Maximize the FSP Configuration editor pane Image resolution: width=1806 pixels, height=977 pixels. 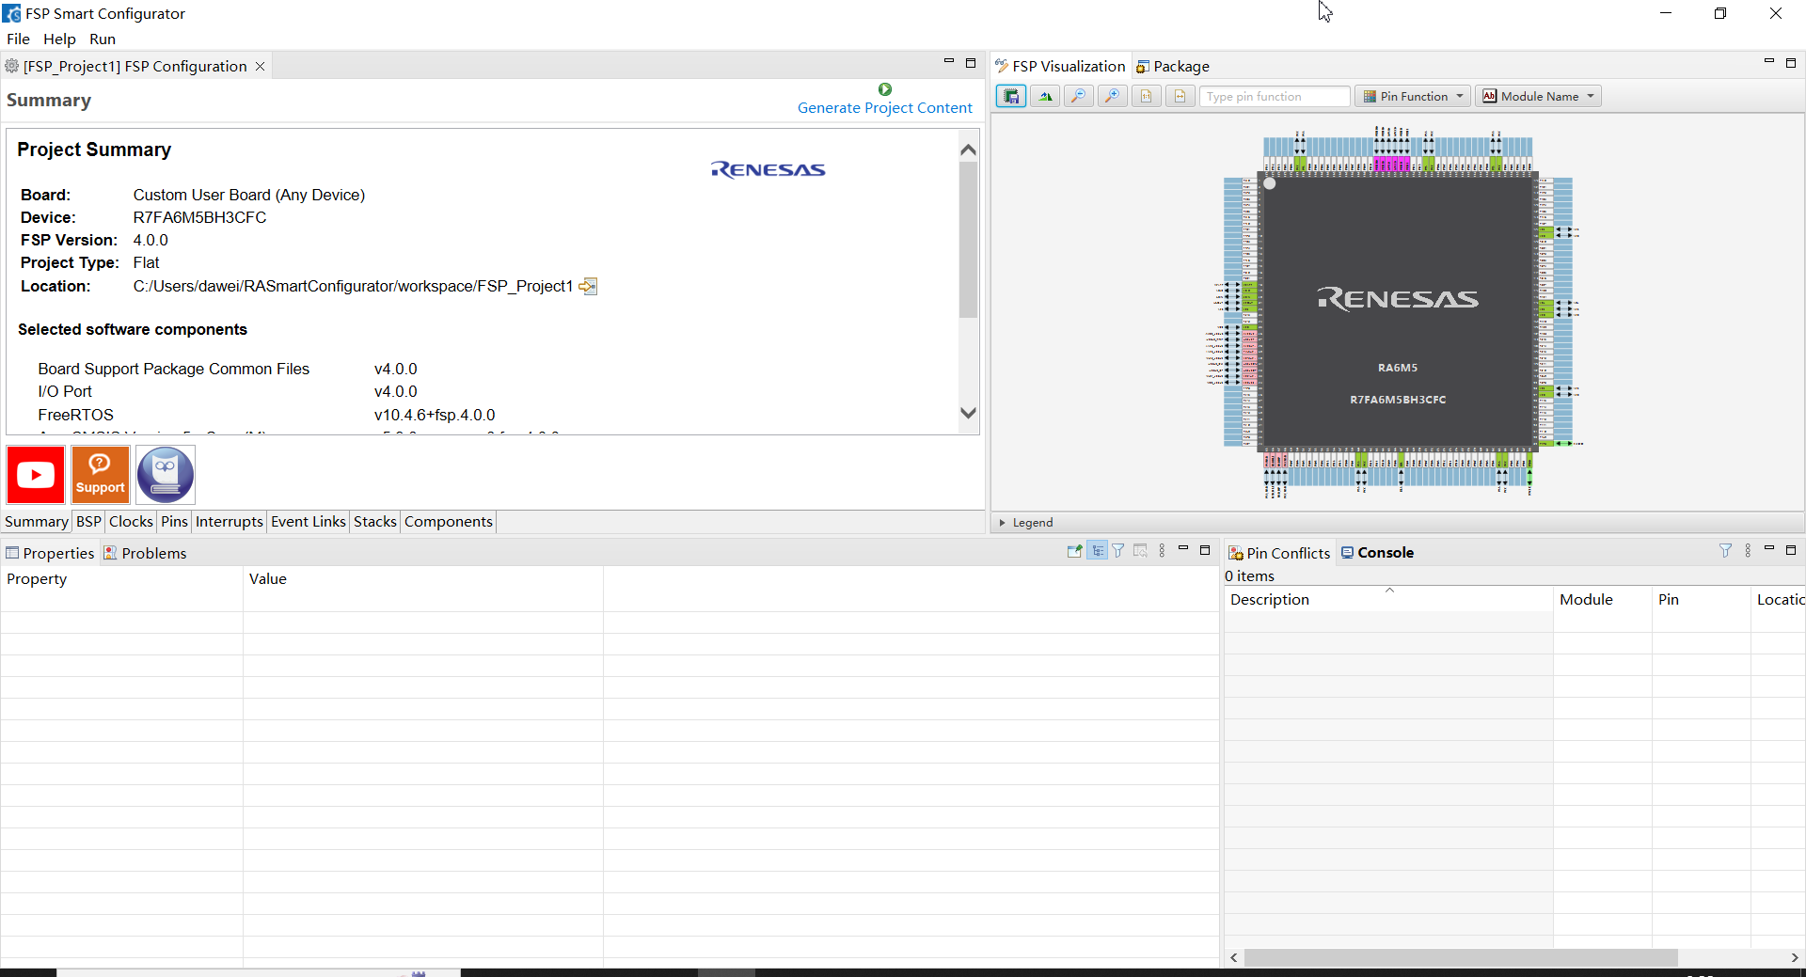971,63
